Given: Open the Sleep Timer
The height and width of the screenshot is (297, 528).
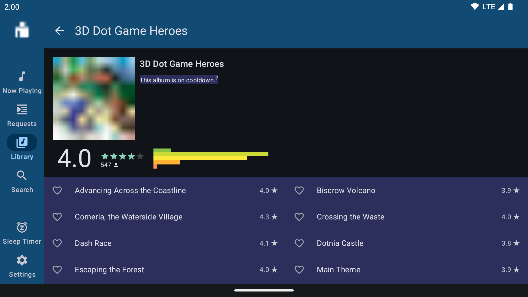Looking at the screenshot, I should click(22, 233).
